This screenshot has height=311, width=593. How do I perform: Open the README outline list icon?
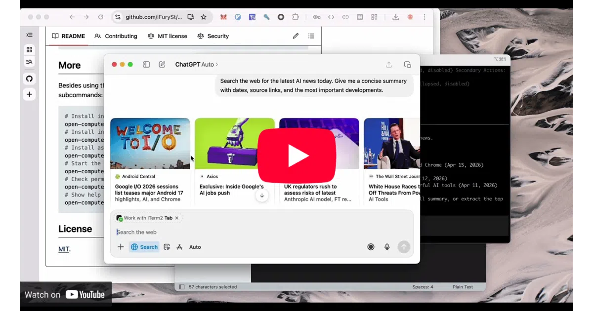point(311,36)
